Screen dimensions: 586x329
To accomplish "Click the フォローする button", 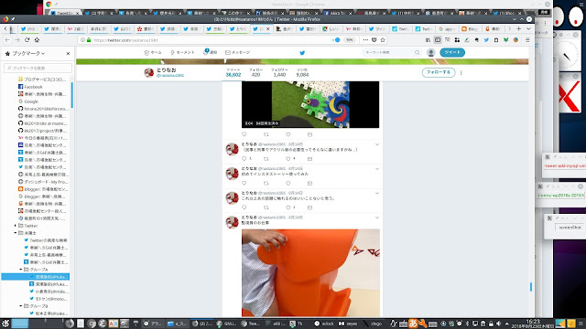I will pyautogui.click(x=439, y=72).
